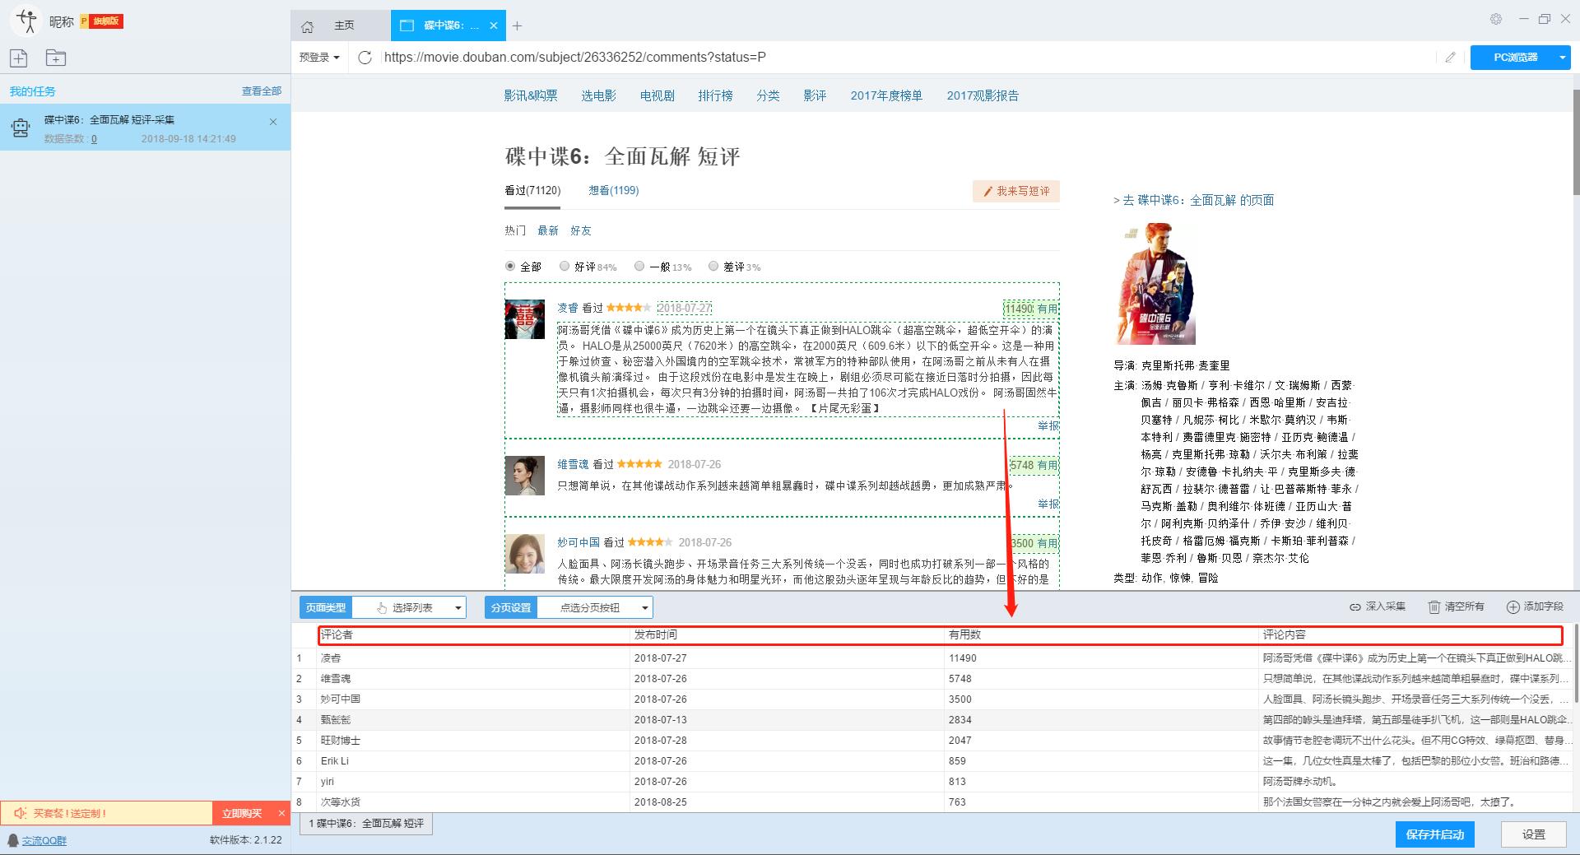Expand the PC浏览器 dropdown arrow
The image size is (1580, 855).
click(x=1562, y=57)
